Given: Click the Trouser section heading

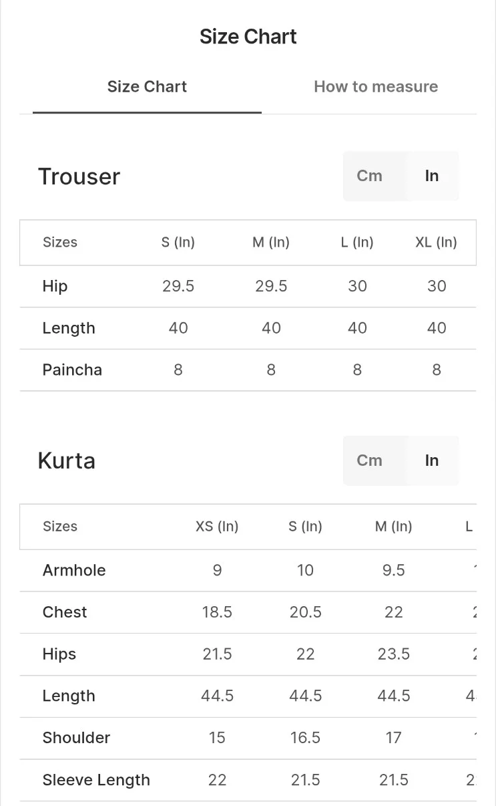Looking at the screenshot, I should tap(79, 176).
